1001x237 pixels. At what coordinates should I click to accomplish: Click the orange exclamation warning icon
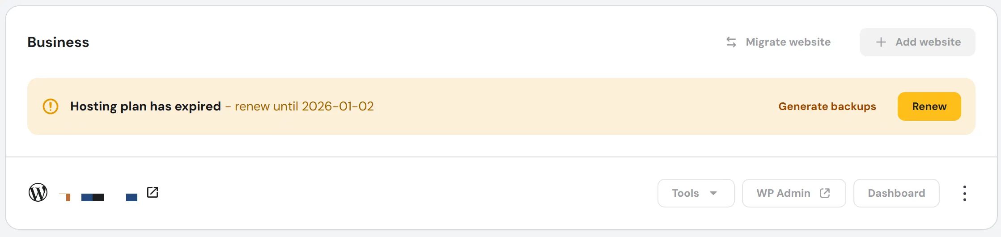51,106
